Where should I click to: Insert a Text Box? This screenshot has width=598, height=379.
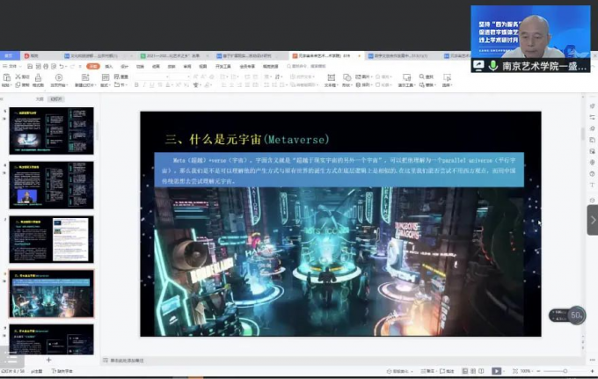(x=331, y=77)
